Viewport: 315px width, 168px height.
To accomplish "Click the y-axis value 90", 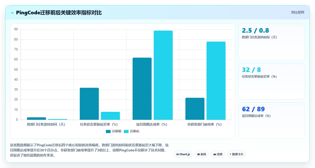I will coord(16,29).
